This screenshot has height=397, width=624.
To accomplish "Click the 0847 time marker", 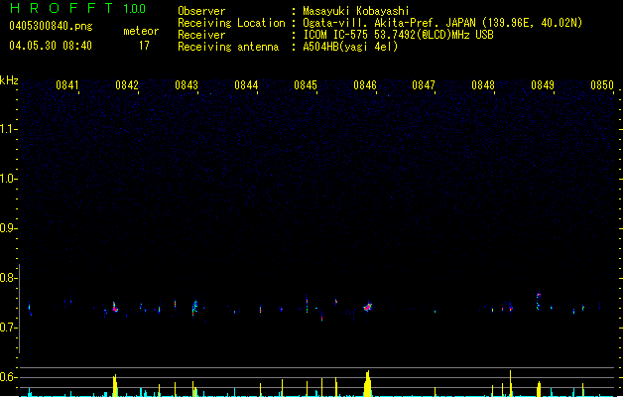I will tap(424, 85).
